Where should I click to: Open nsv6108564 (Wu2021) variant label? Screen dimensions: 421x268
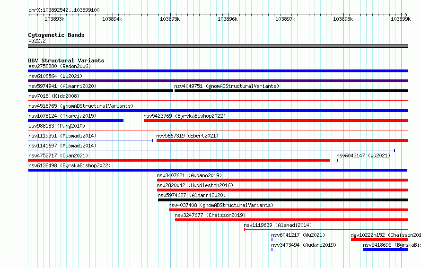(x=55, y=76)
